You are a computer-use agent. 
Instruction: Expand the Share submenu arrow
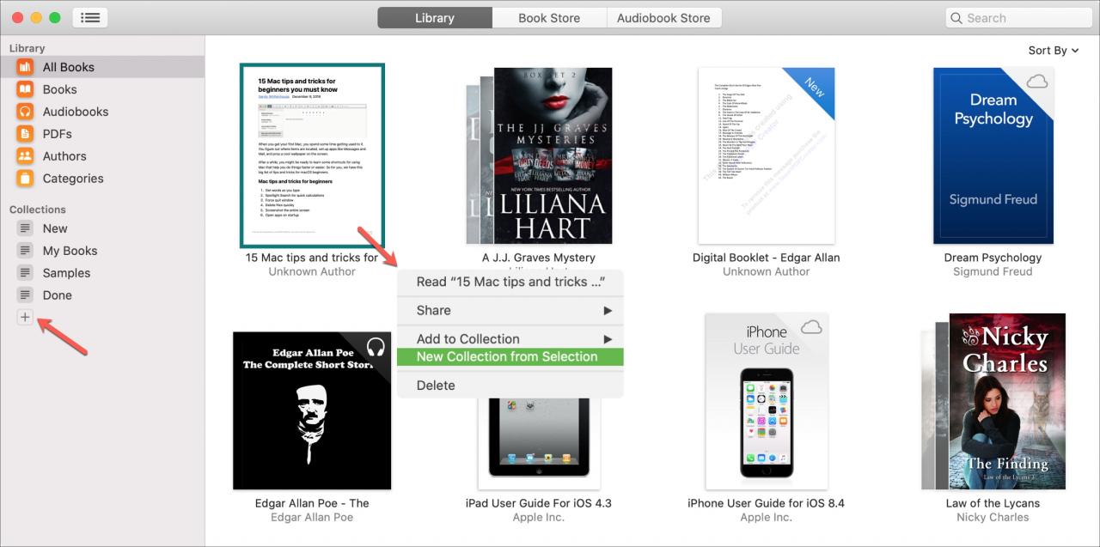(608, 311)
